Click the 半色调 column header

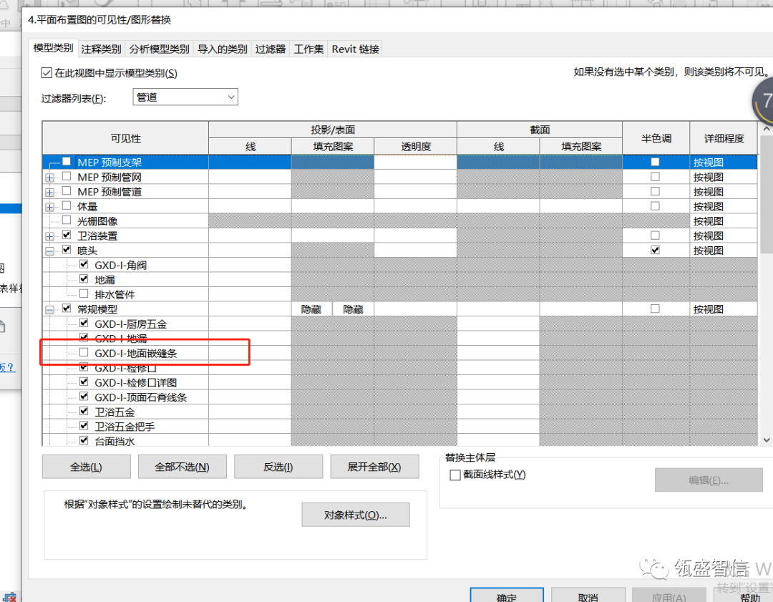point(656,139)
